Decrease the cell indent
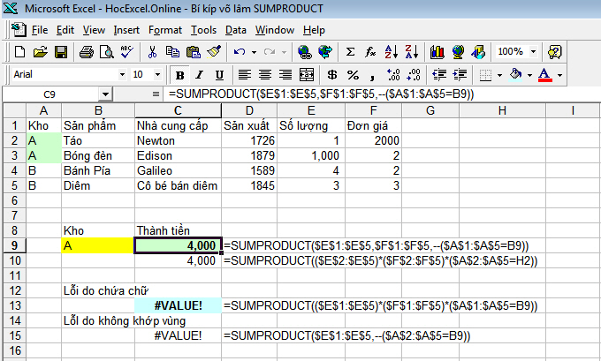Image resolution: width=601 pixels, height=361 pixels. tap(439, 75)
